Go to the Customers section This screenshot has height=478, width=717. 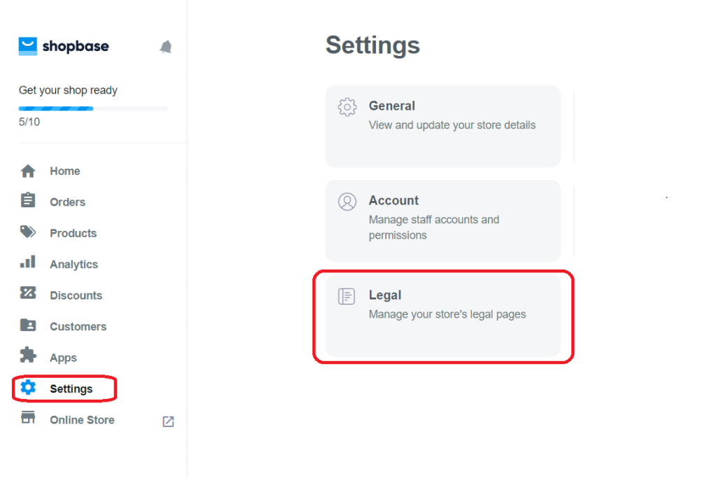click(78, 326)
